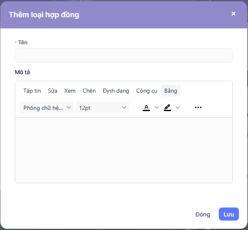
Task: Open the Xem menu
Action: tap(70, 91)
